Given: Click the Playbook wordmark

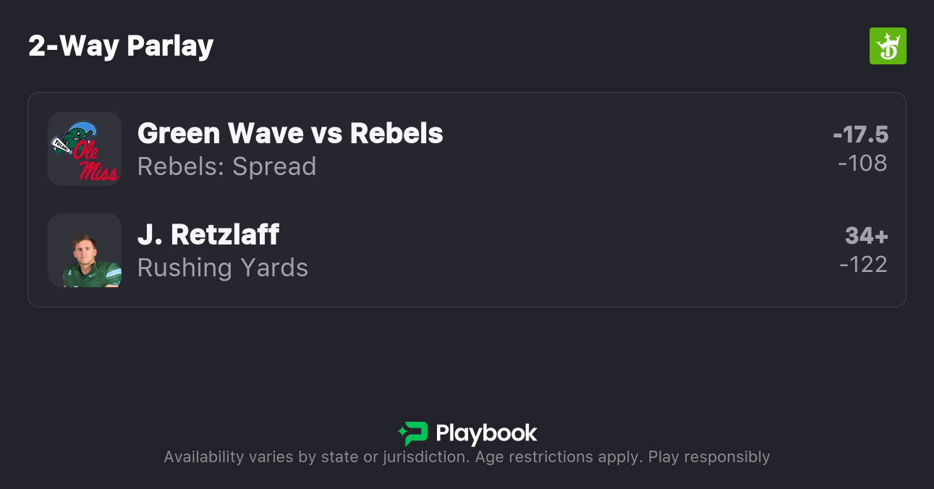Looking at the screenshot, I should click(486, 433).
